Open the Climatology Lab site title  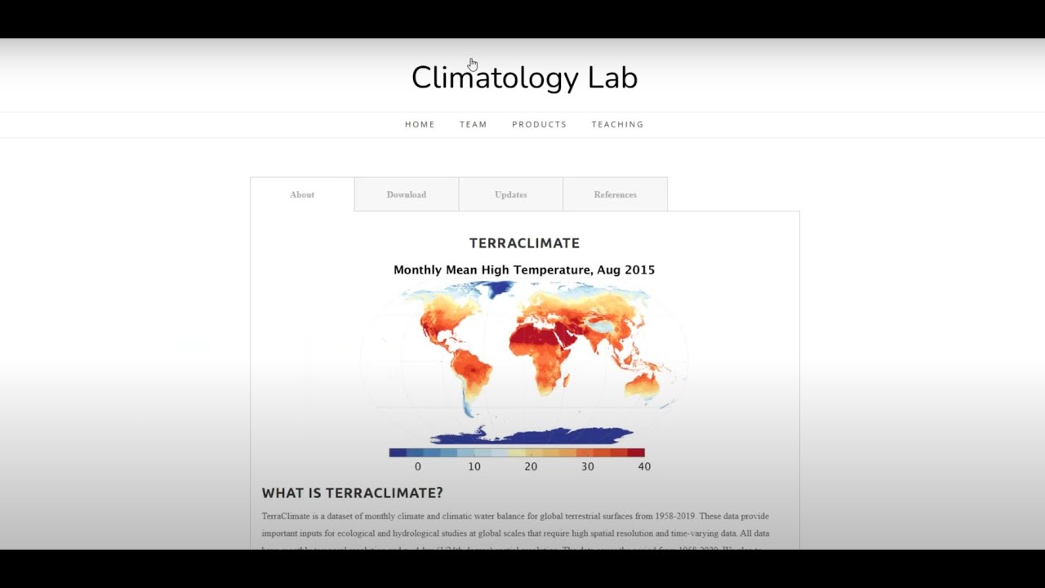(524, 78)
